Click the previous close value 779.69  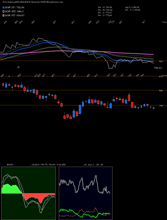109,15
